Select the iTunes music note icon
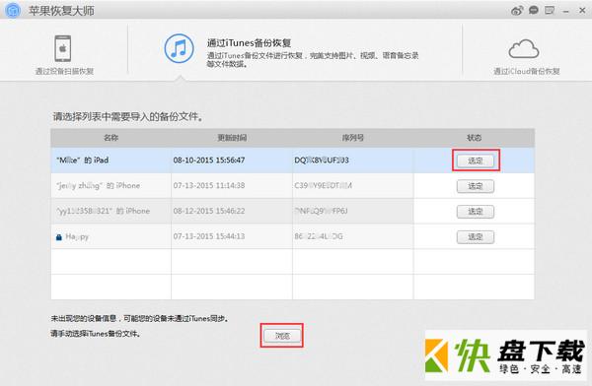 (179, 48)
